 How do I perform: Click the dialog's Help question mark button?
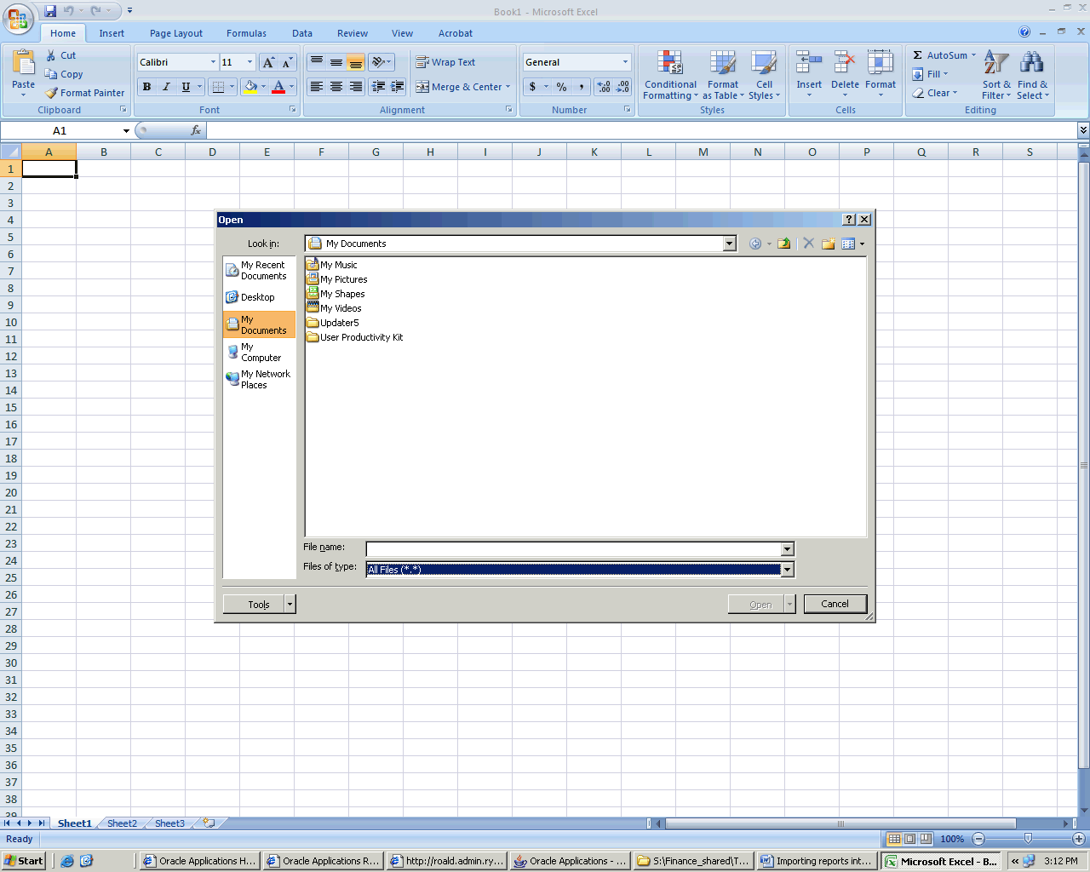point(848,220)
